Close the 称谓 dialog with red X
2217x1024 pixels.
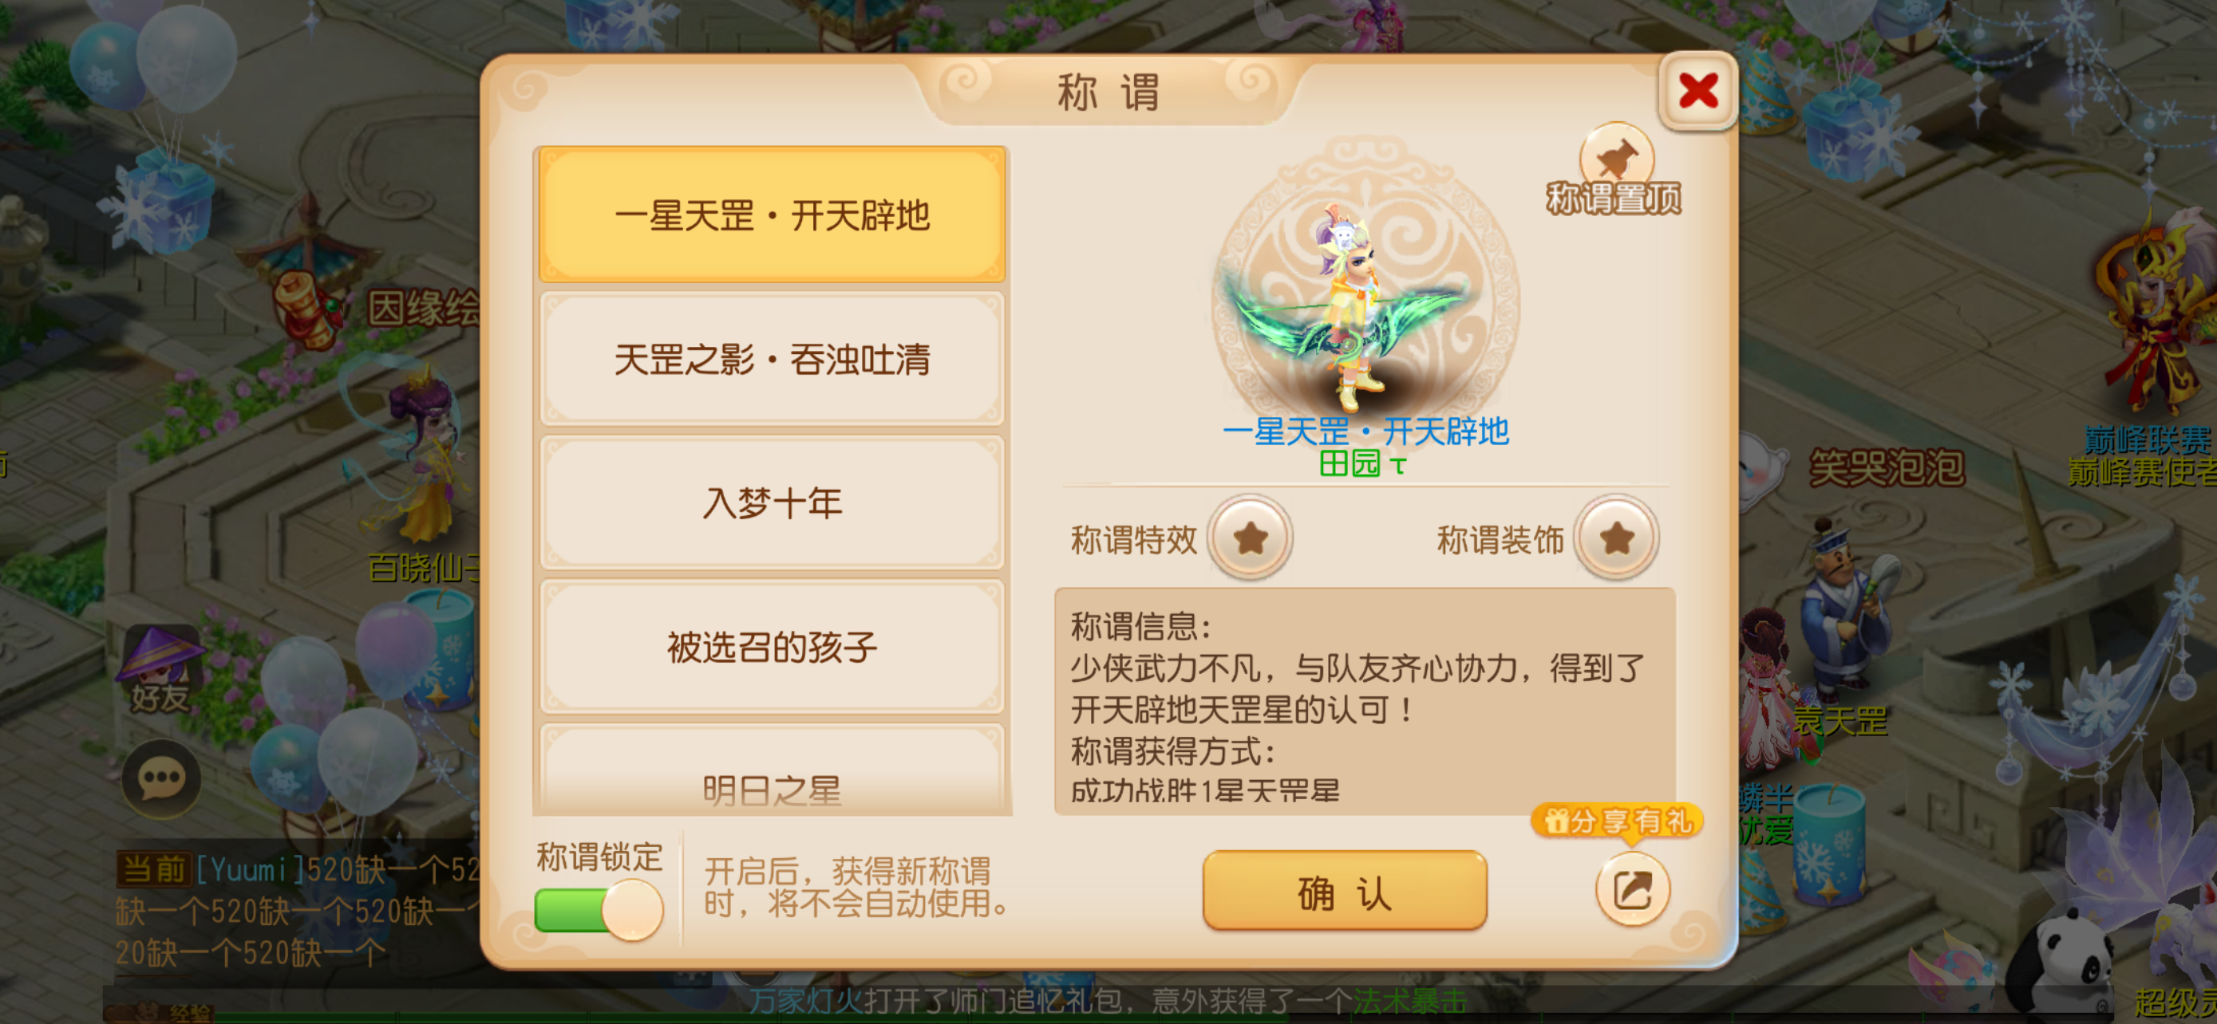coord(1697,90)
